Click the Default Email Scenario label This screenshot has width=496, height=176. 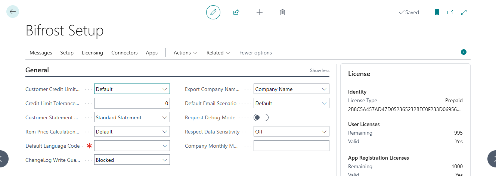point(211,103)
